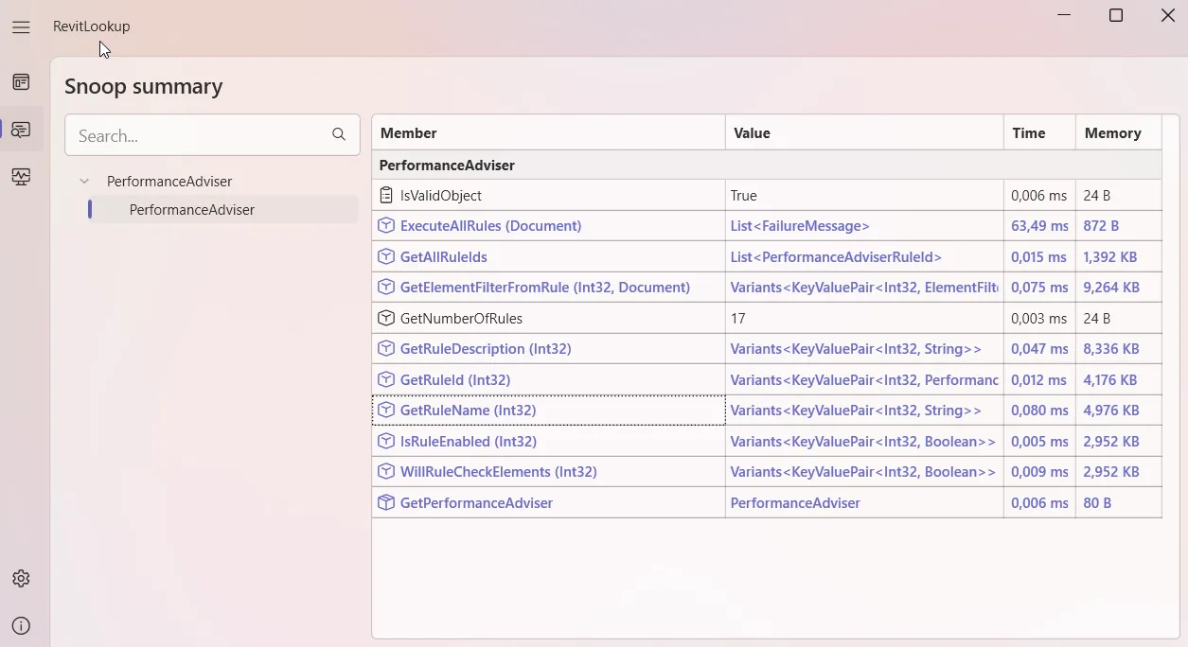1188x647 pixels.
Task: Sort by the Member column header
Action: coord(549,133)
